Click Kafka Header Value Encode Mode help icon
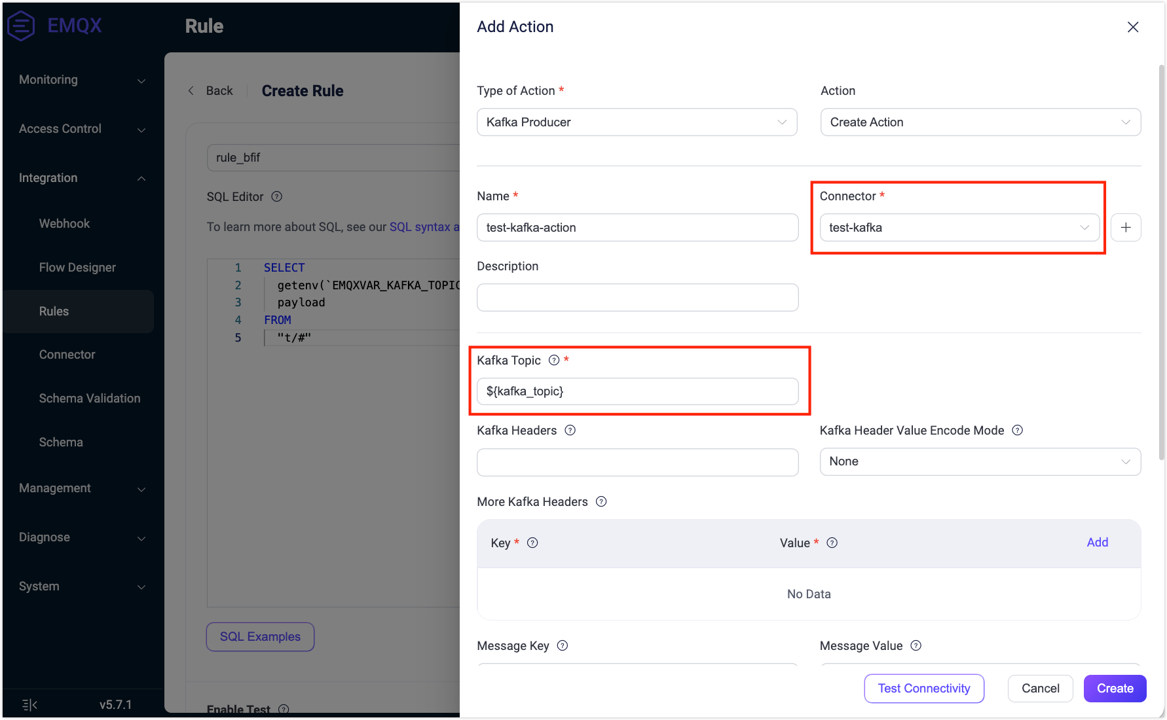 (1017, 430)
